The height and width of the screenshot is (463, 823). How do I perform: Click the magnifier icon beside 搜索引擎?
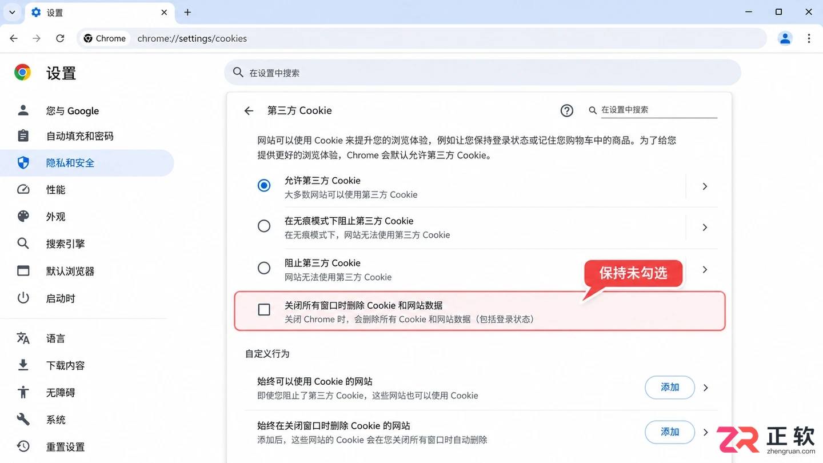23,244
